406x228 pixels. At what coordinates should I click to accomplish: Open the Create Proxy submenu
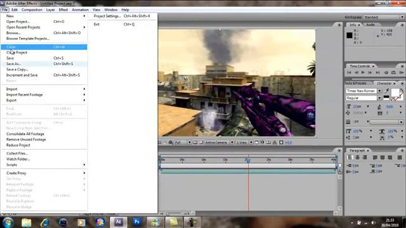click(x=44, y=173)
